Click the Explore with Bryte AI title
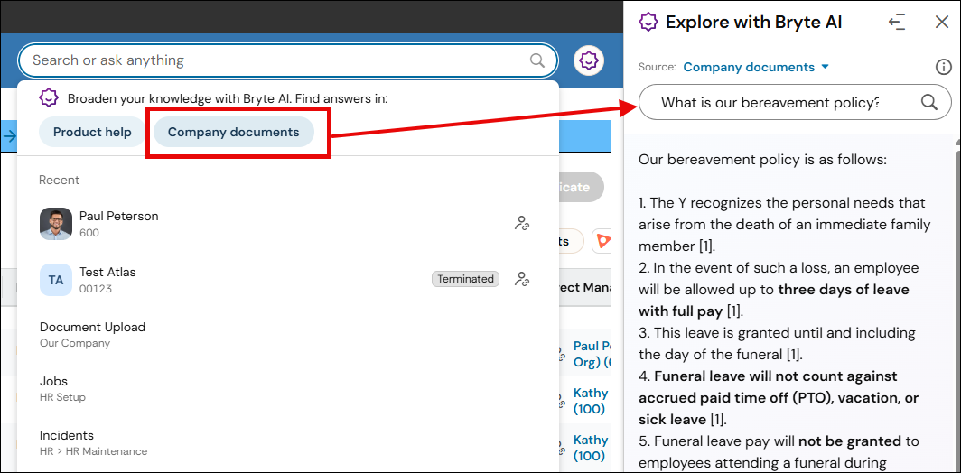The image size is (961, 473). tap(754, 23)
